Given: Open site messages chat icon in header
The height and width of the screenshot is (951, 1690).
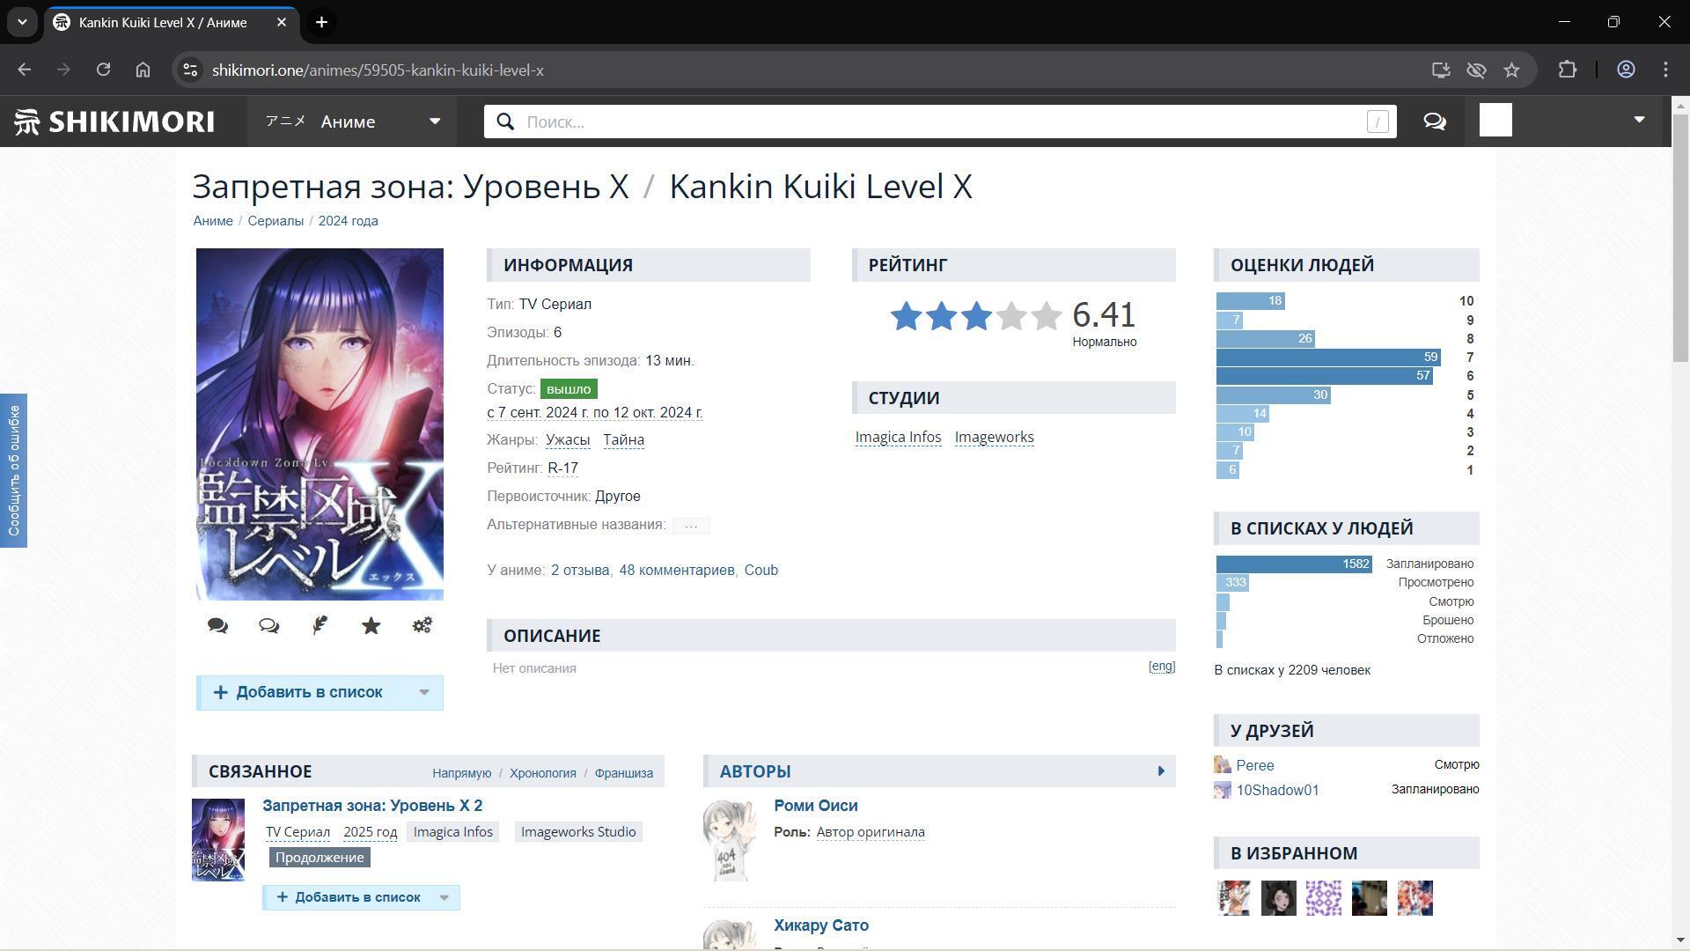Looking at the screenshot, I should (1434, 122).
